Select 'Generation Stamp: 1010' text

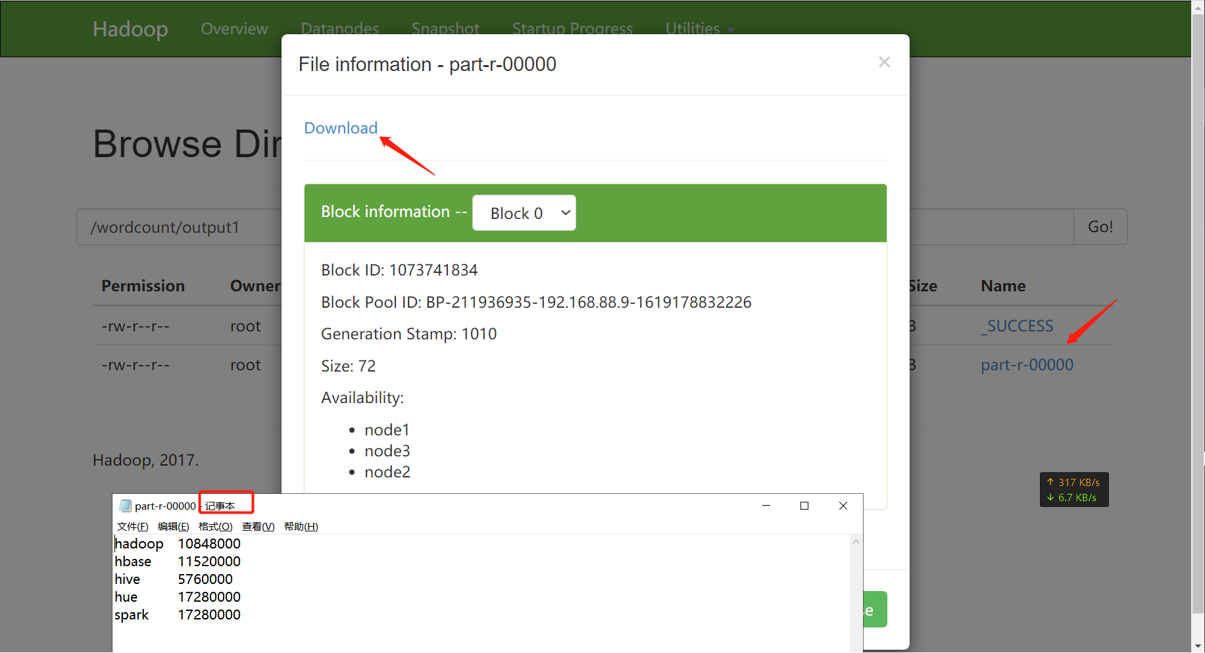click(408, 334)
